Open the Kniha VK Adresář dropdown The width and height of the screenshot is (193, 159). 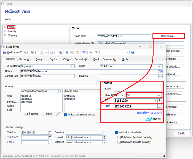coord(160,66)
